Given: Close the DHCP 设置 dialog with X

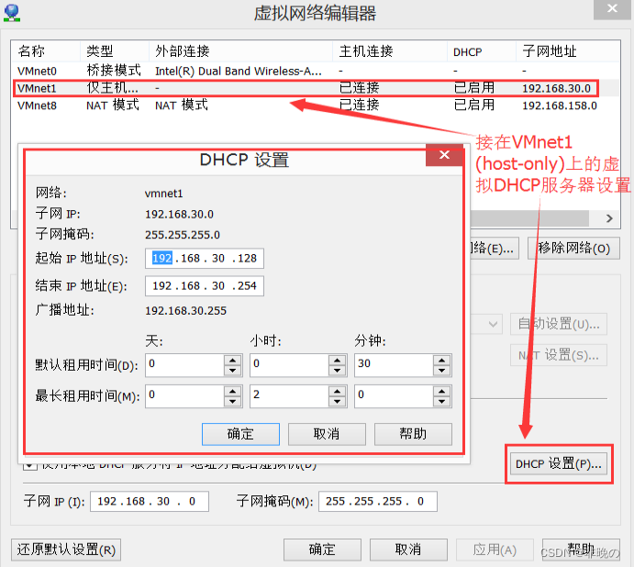Looking at the screenshot, I should point(444,154).
